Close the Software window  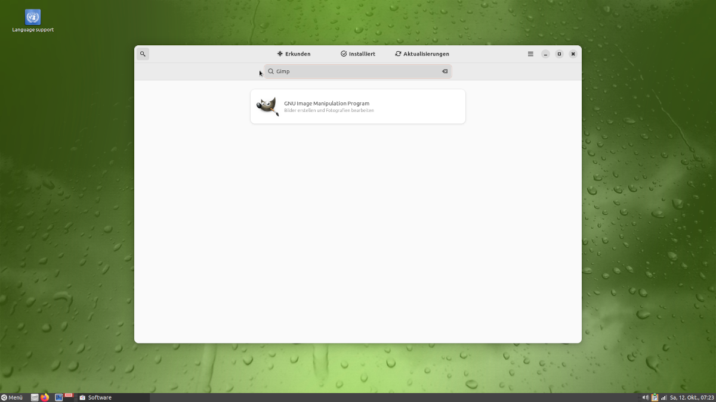573,54
